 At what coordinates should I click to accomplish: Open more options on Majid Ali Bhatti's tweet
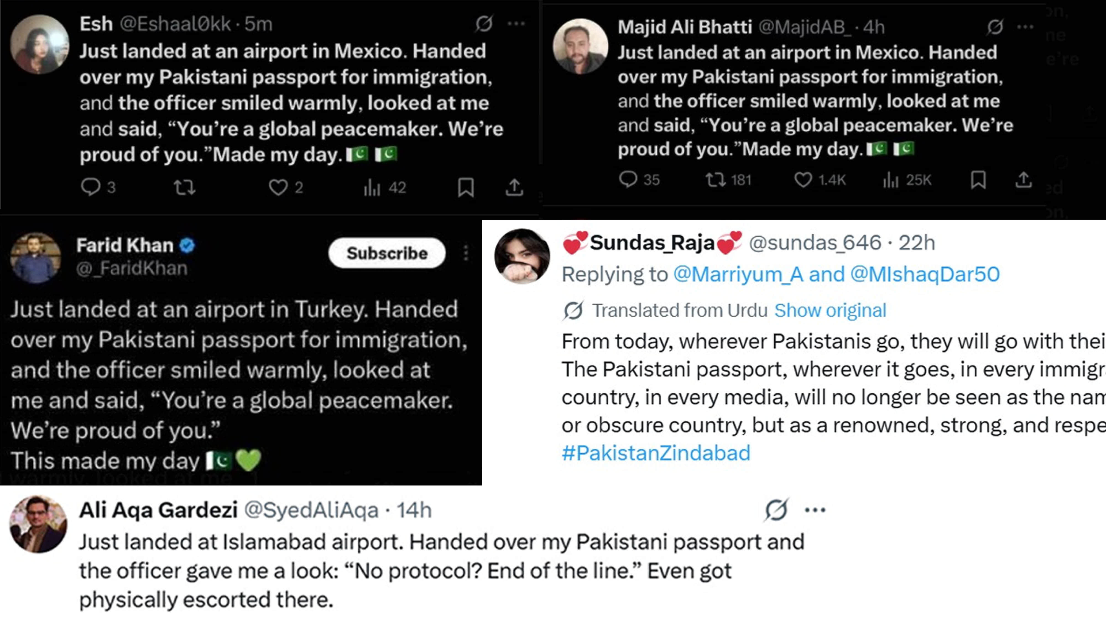click(x=1025, y=27)
